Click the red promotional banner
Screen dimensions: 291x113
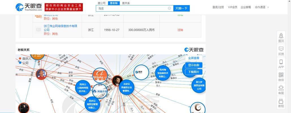tap(64, 7)
